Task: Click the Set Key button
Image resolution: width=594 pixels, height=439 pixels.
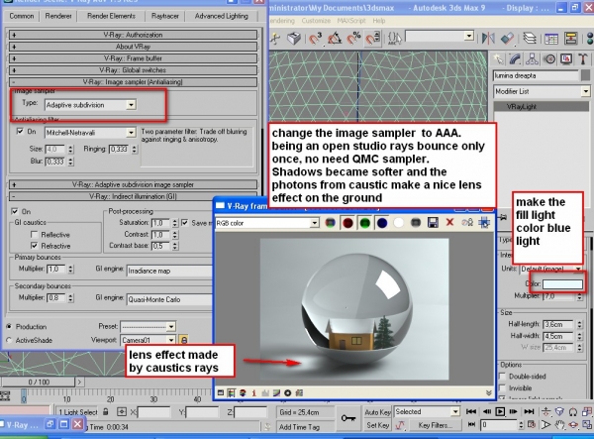Action: [x=378, y=425]
